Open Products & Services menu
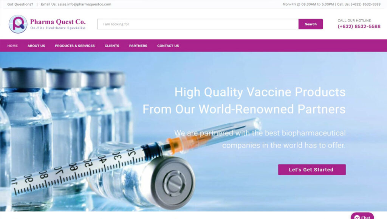 point(75,46)
